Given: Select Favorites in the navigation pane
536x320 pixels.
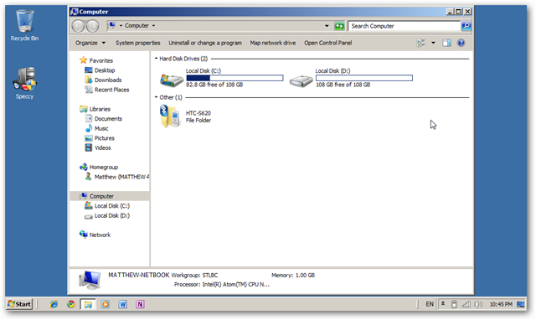Looking at the screenshot, I should (x=100, y=60).
